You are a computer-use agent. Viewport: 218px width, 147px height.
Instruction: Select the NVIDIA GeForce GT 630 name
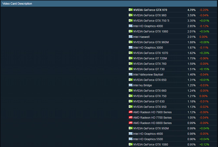[x=149, y=101]
